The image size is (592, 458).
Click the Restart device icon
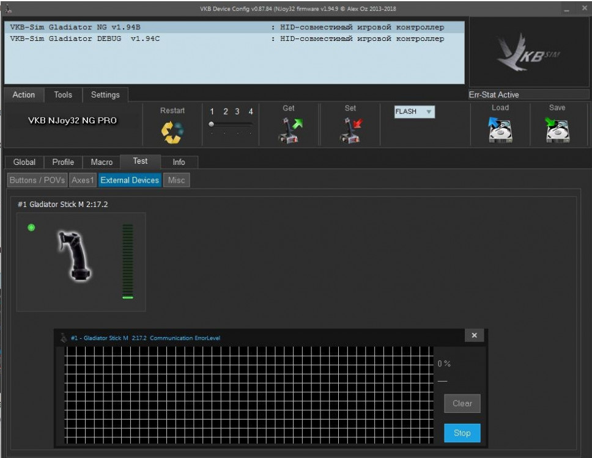[x=172, y=131]
